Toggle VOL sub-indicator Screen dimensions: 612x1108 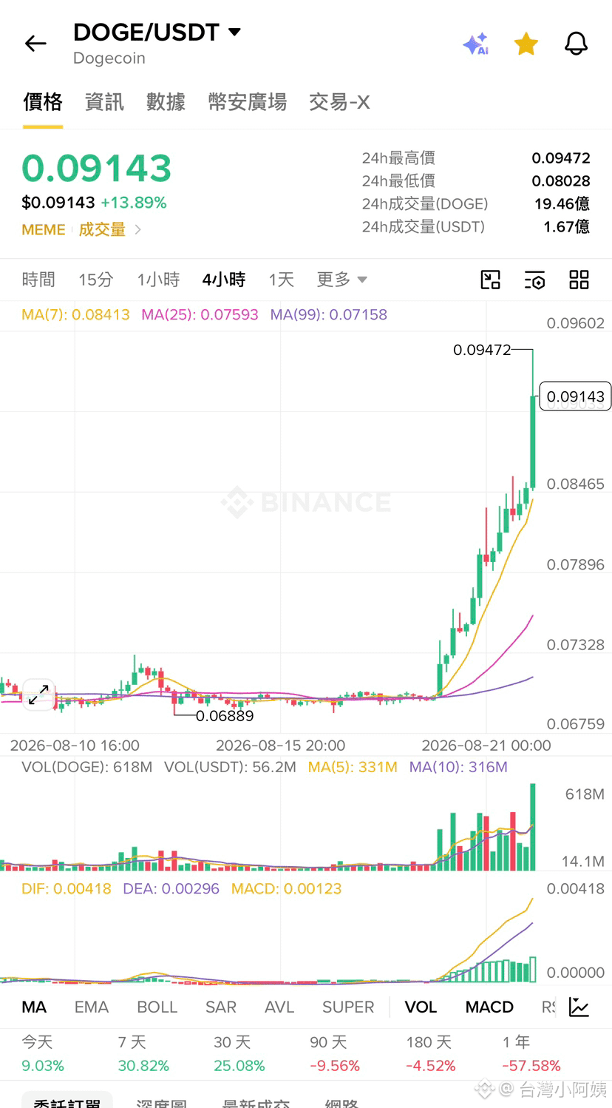tap(421, 1007)
